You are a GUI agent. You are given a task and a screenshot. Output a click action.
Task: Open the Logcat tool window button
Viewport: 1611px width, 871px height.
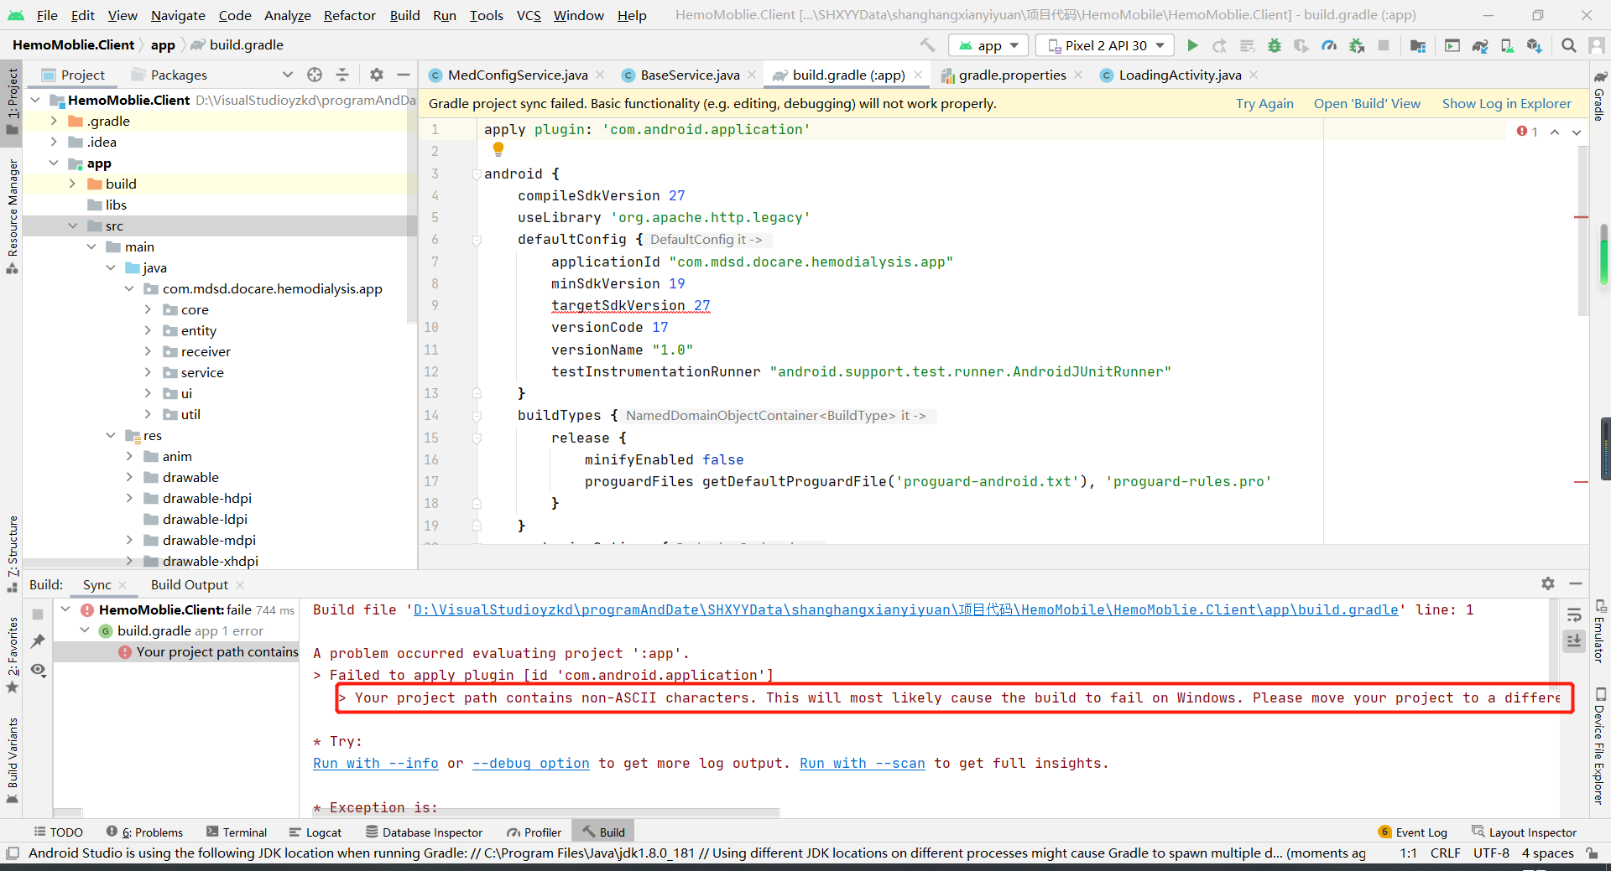315,832
